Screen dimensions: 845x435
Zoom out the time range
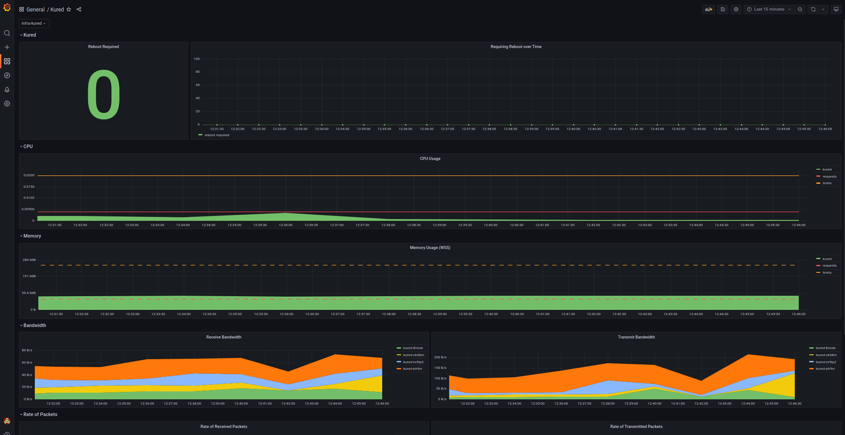pyautogui.click(x=800, y=9)
